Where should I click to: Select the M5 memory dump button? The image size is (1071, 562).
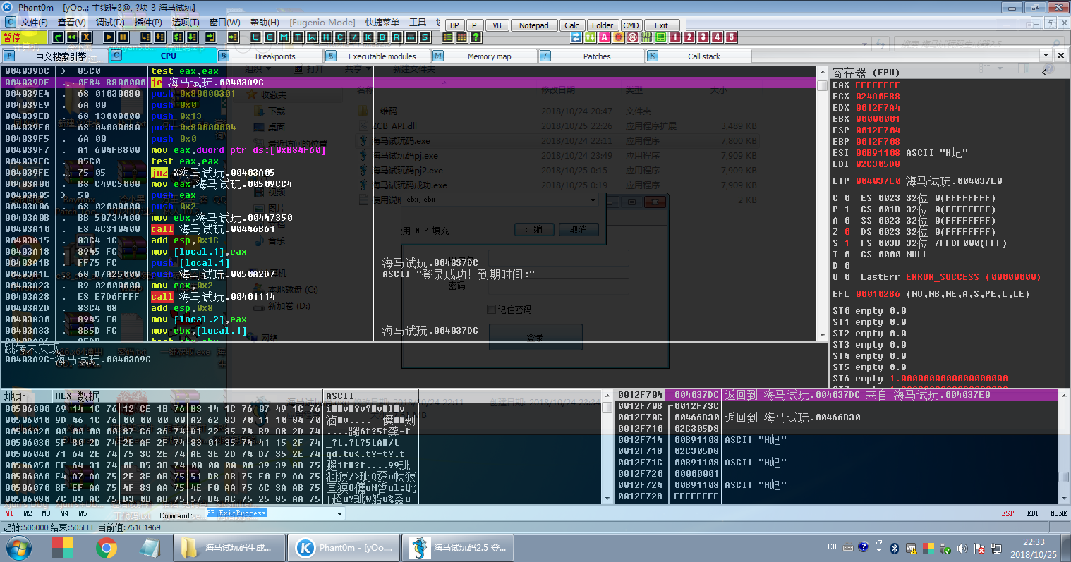[83, 513]
